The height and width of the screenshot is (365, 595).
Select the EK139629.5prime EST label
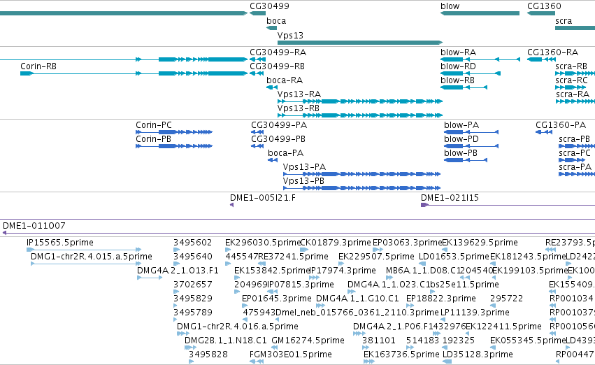pyautogui.click(x=480, y=243)
